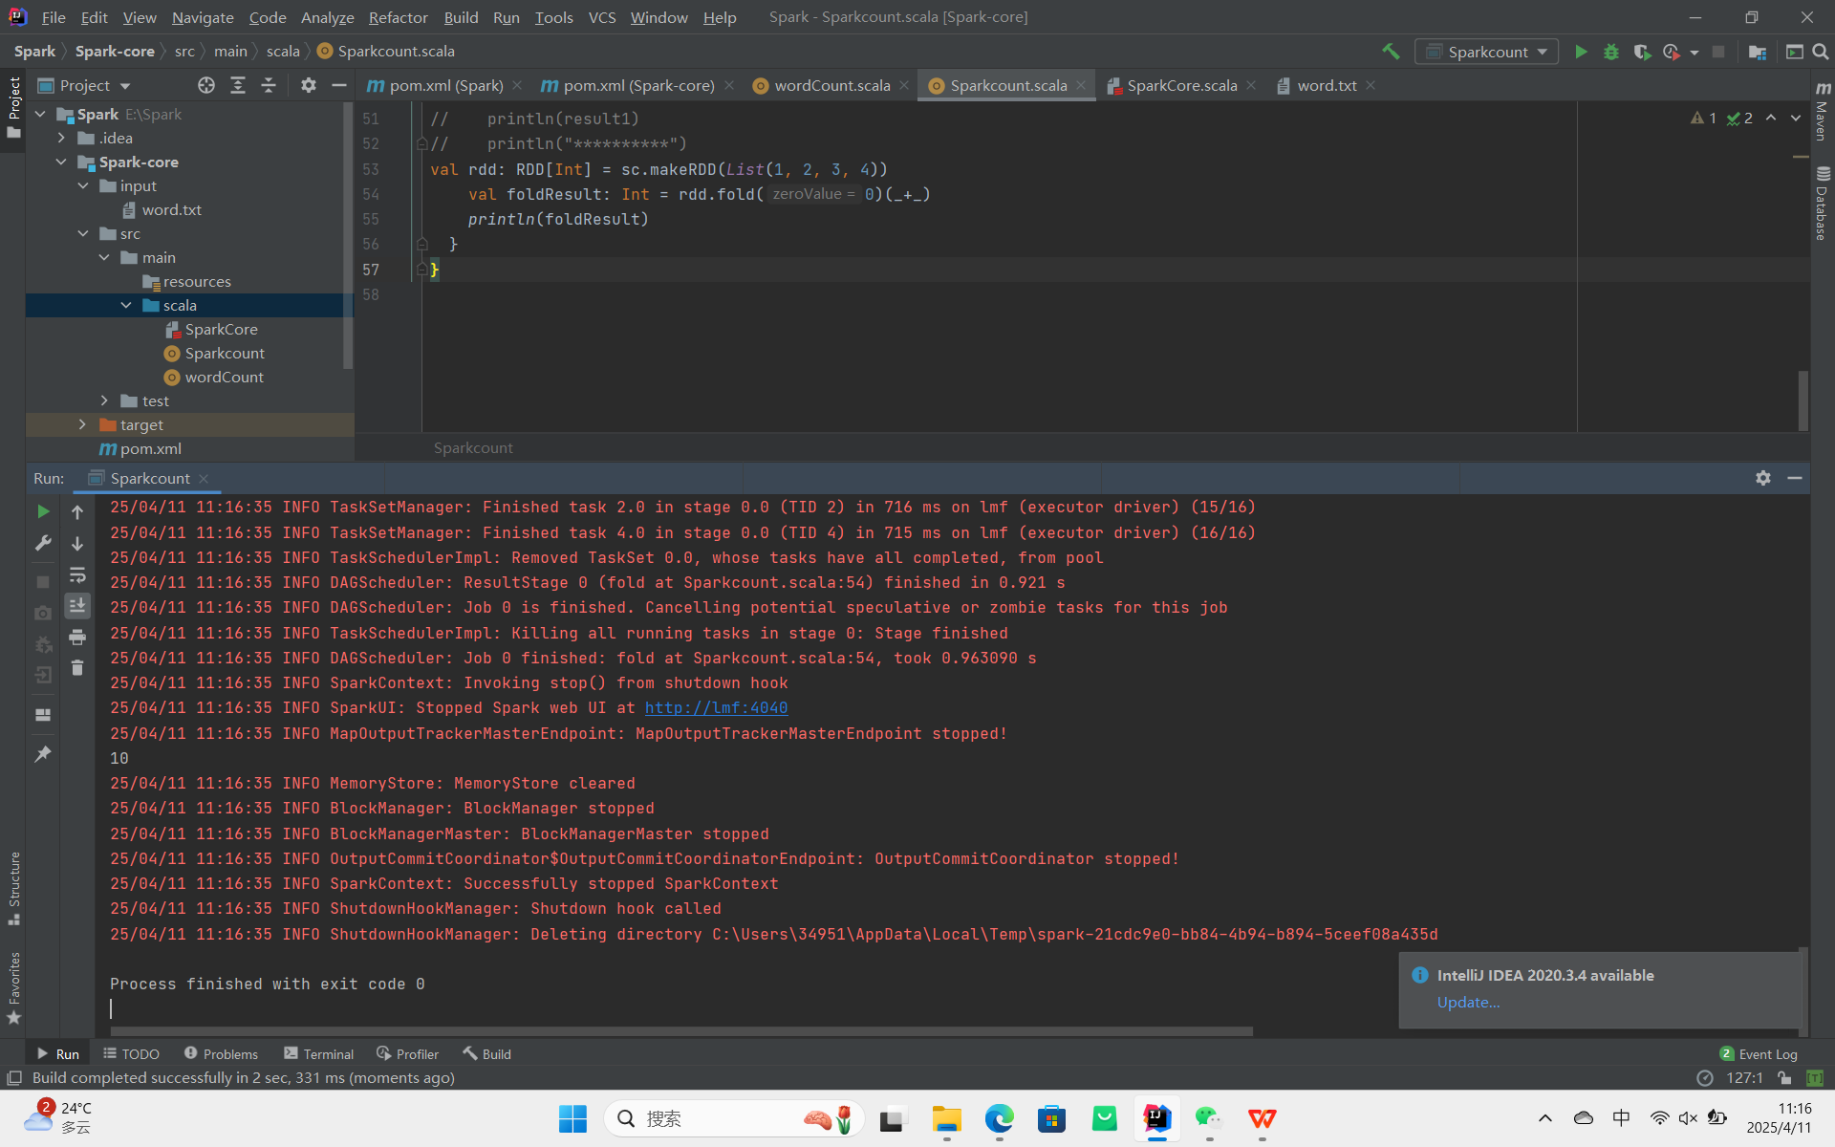Toggle scroll to end in console
Screen dimensions: 1835x1147
point(77,606)
